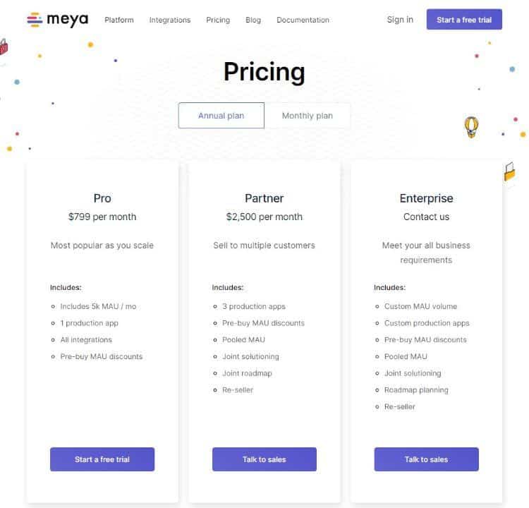Click Sign in
The image size is (529, 508).
click(400, 20)
